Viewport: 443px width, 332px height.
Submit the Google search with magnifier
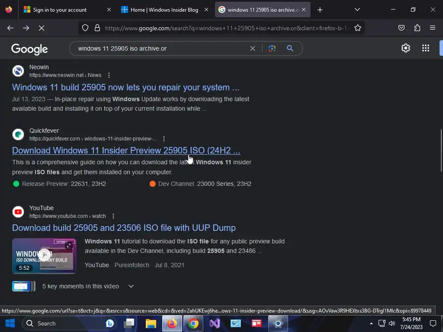290,48
